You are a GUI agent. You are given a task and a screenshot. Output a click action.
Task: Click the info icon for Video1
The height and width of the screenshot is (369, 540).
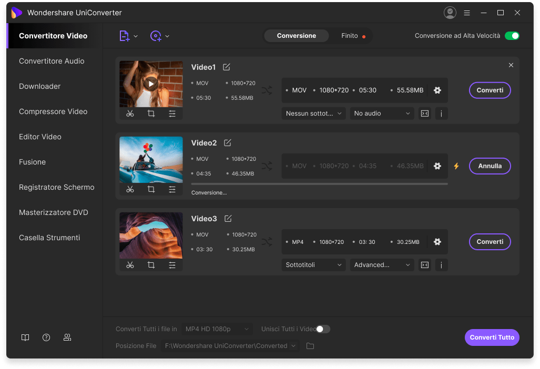coord(442,114)
